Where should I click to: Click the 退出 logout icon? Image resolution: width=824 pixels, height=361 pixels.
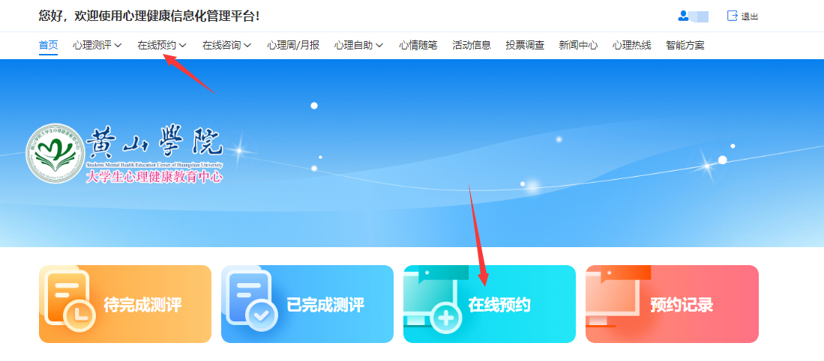click(x=732, y=16)
